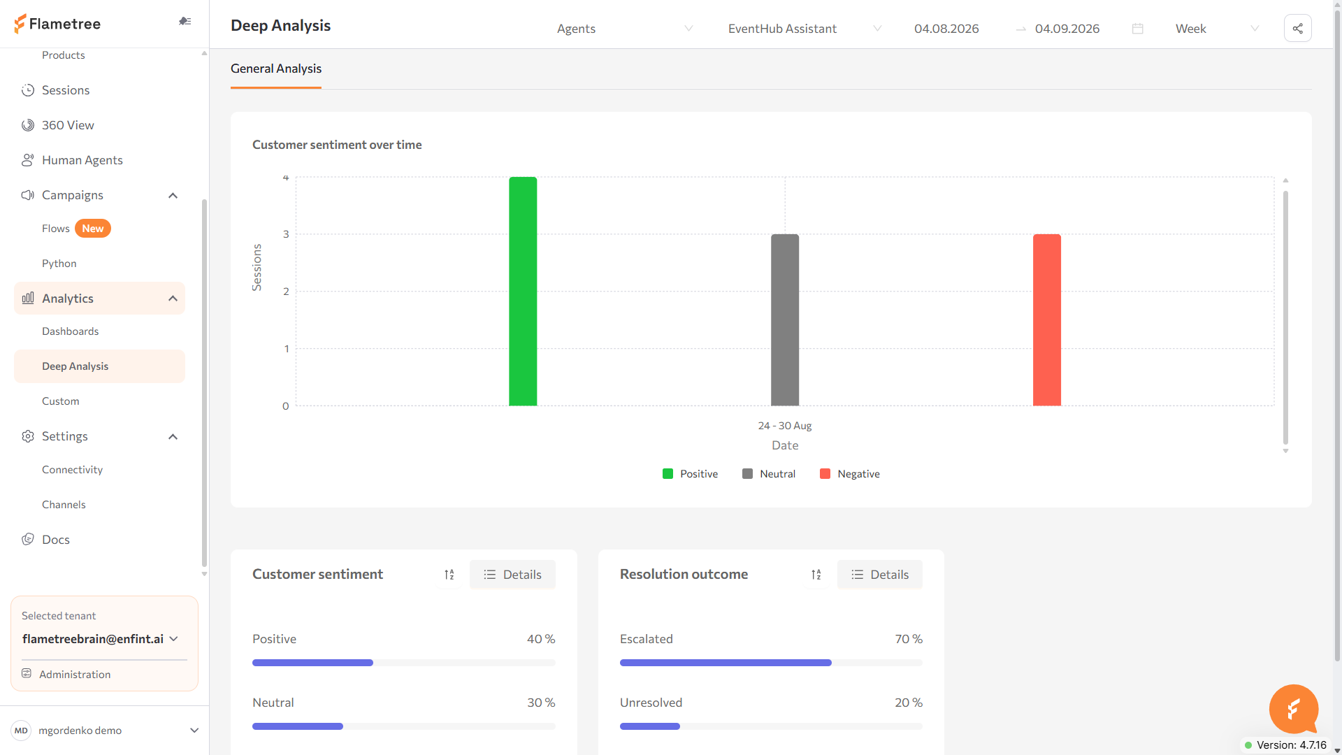Sort the Resolution outcome card

tap(816, 575)
